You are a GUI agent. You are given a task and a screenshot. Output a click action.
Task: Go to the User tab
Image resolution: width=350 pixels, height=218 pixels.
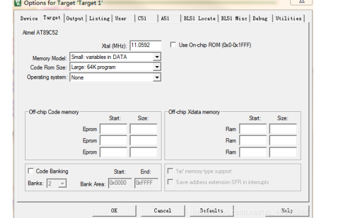(x=121, y=18)
